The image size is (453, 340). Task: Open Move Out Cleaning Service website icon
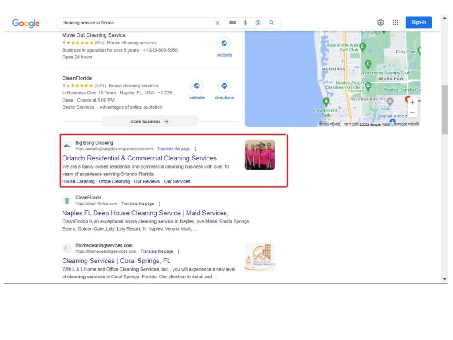click(x=224, y=44)
